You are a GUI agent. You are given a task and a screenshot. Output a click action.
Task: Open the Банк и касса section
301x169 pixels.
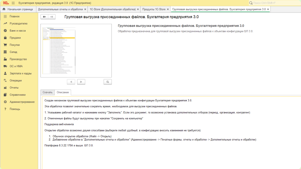[x=18, y=31]
